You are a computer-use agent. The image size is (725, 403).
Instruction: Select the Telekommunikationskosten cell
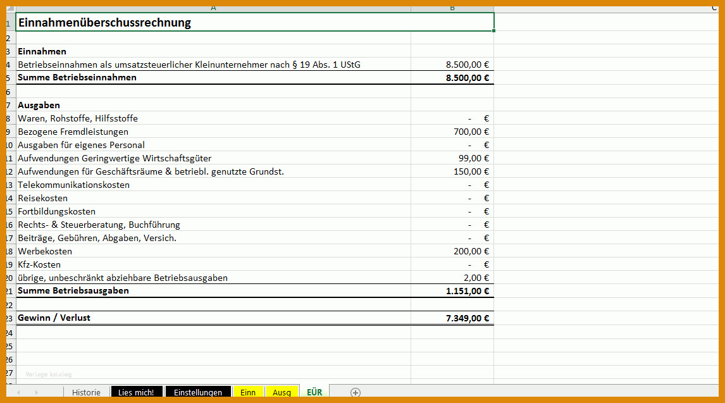[213, 185]
